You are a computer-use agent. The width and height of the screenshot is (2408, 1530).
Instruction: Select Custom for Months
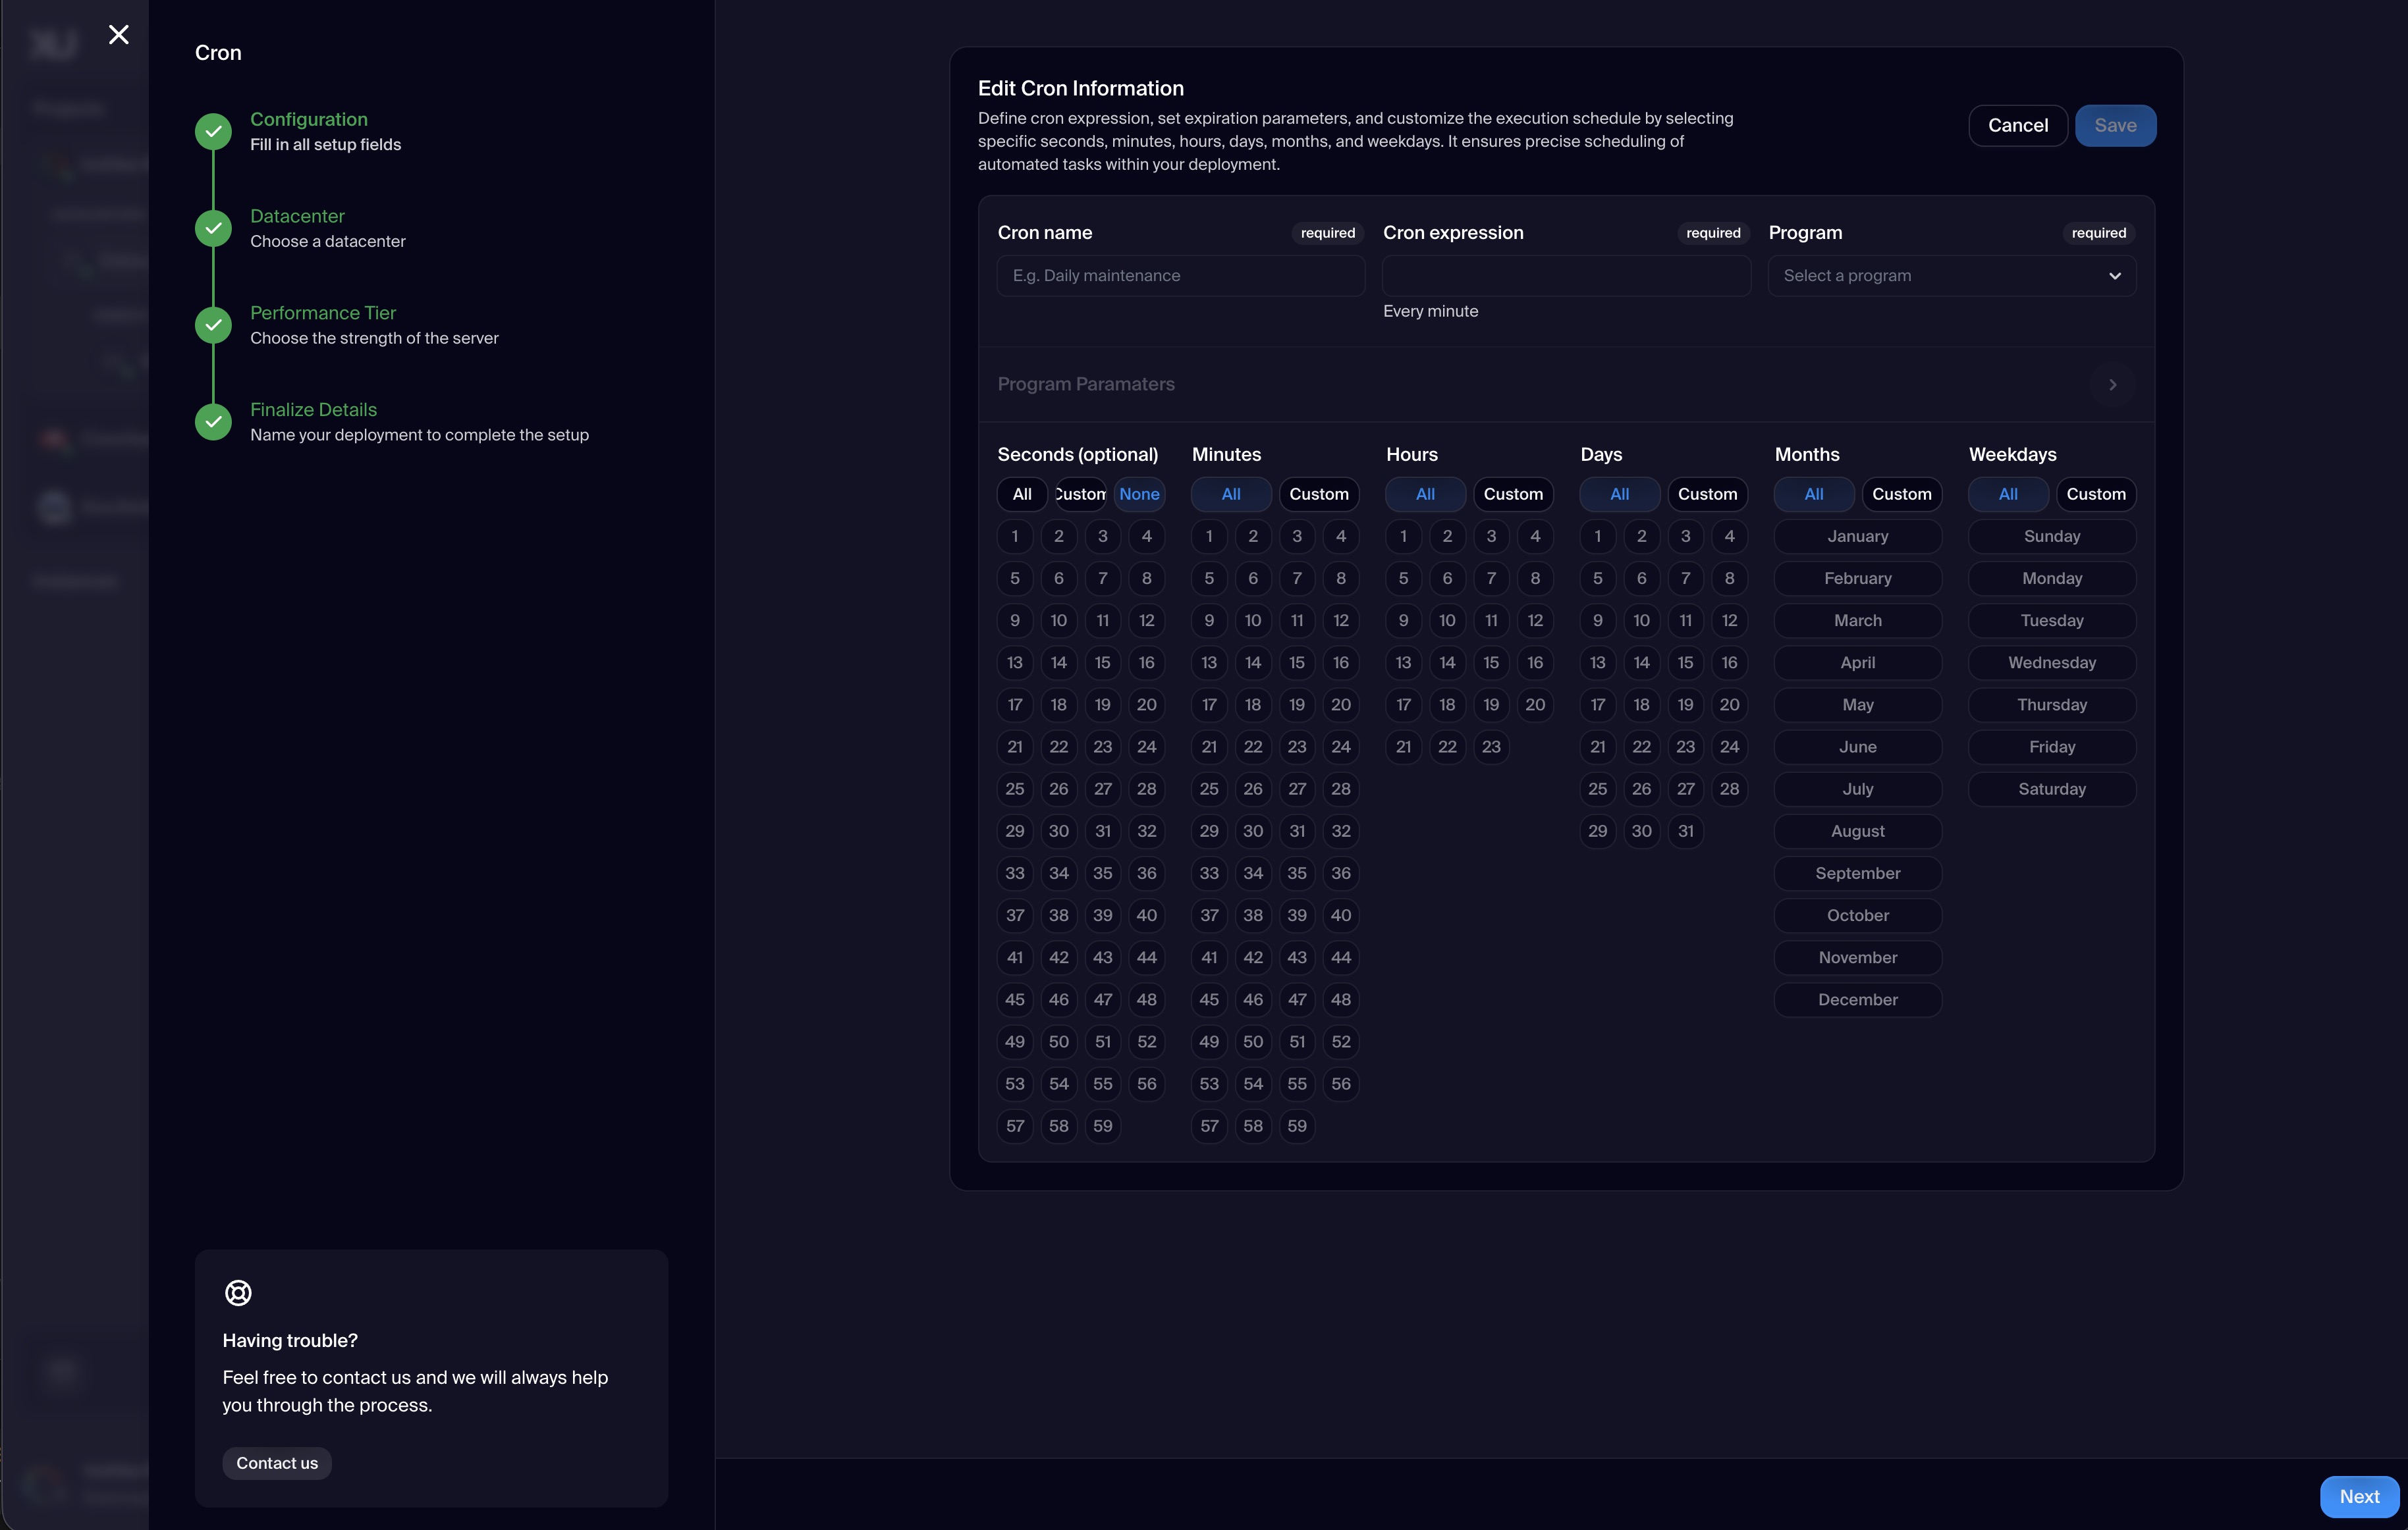[x=1901, y=494]
